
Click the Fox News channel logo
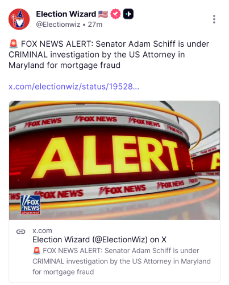30,205
